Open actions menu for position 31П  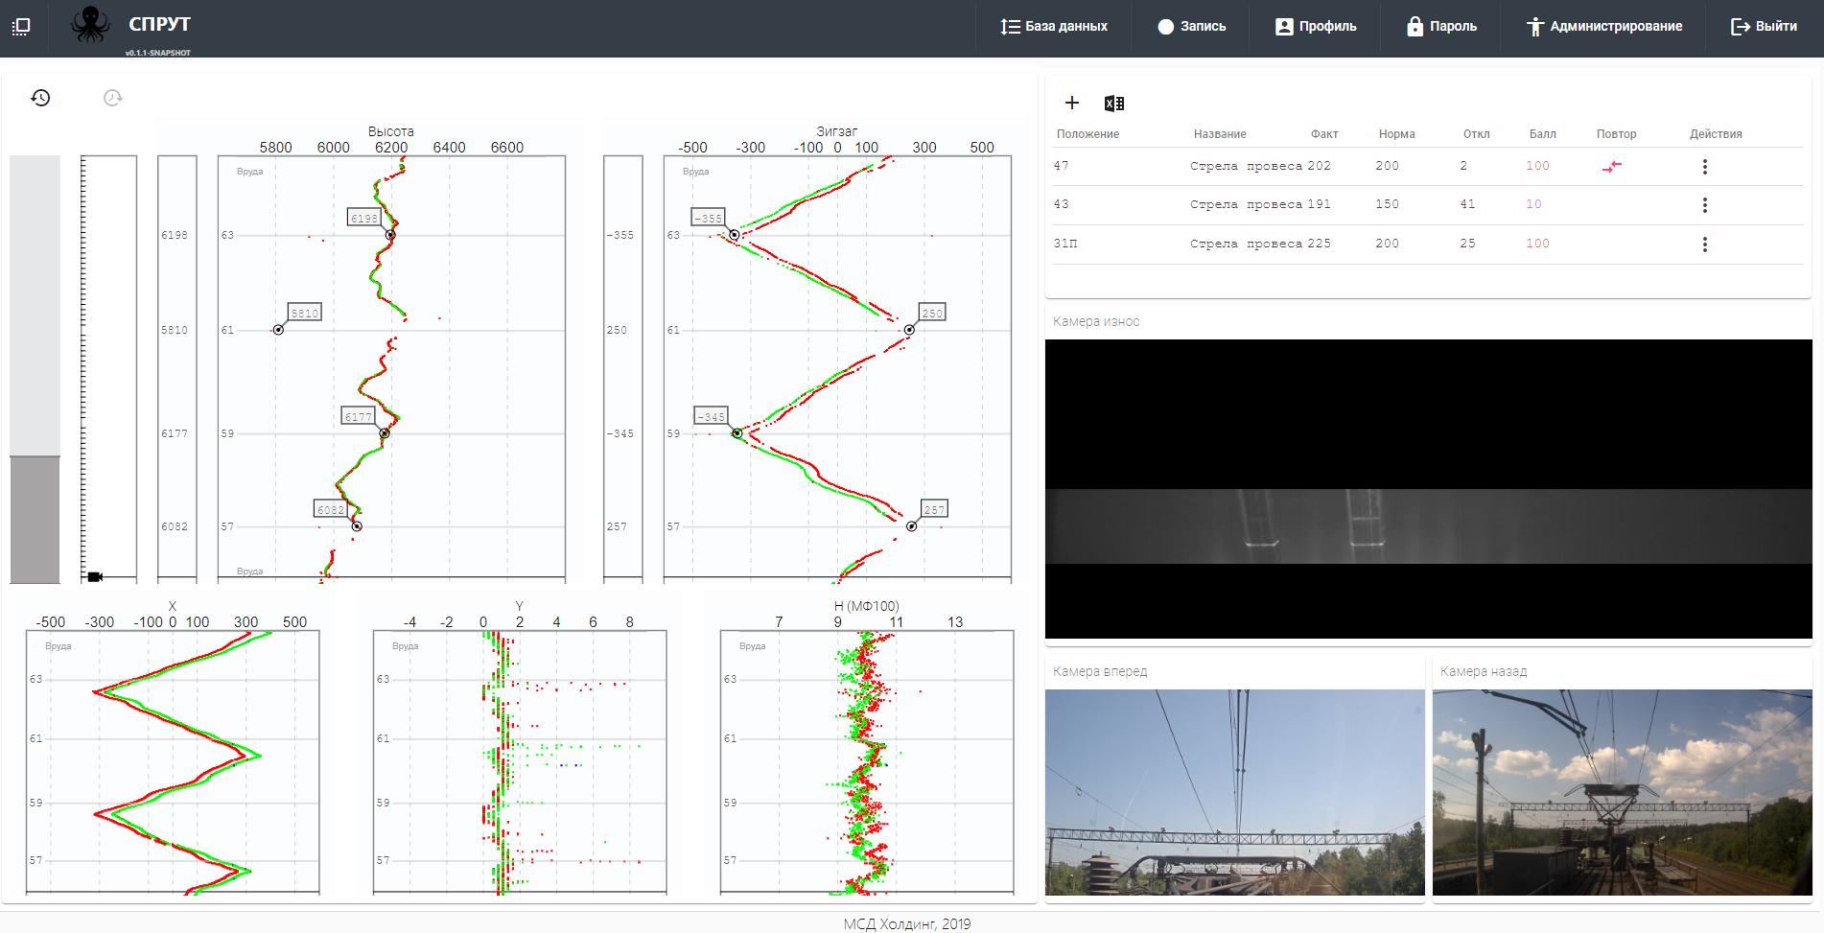pos(1704,245)
